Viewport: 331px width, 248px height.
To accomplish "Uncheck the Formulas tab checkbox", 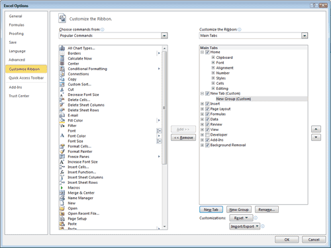I will pos(207,114).
